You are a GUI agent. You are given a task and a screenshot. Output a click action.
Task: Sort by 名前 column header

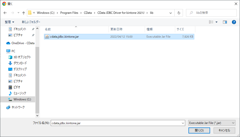tap(76, 29)
